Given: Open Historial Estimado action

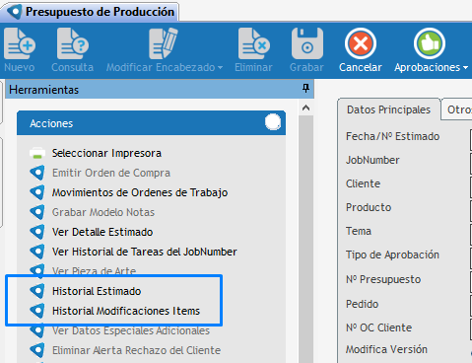Looking at the screenshot, I should [x=97, y=291].
